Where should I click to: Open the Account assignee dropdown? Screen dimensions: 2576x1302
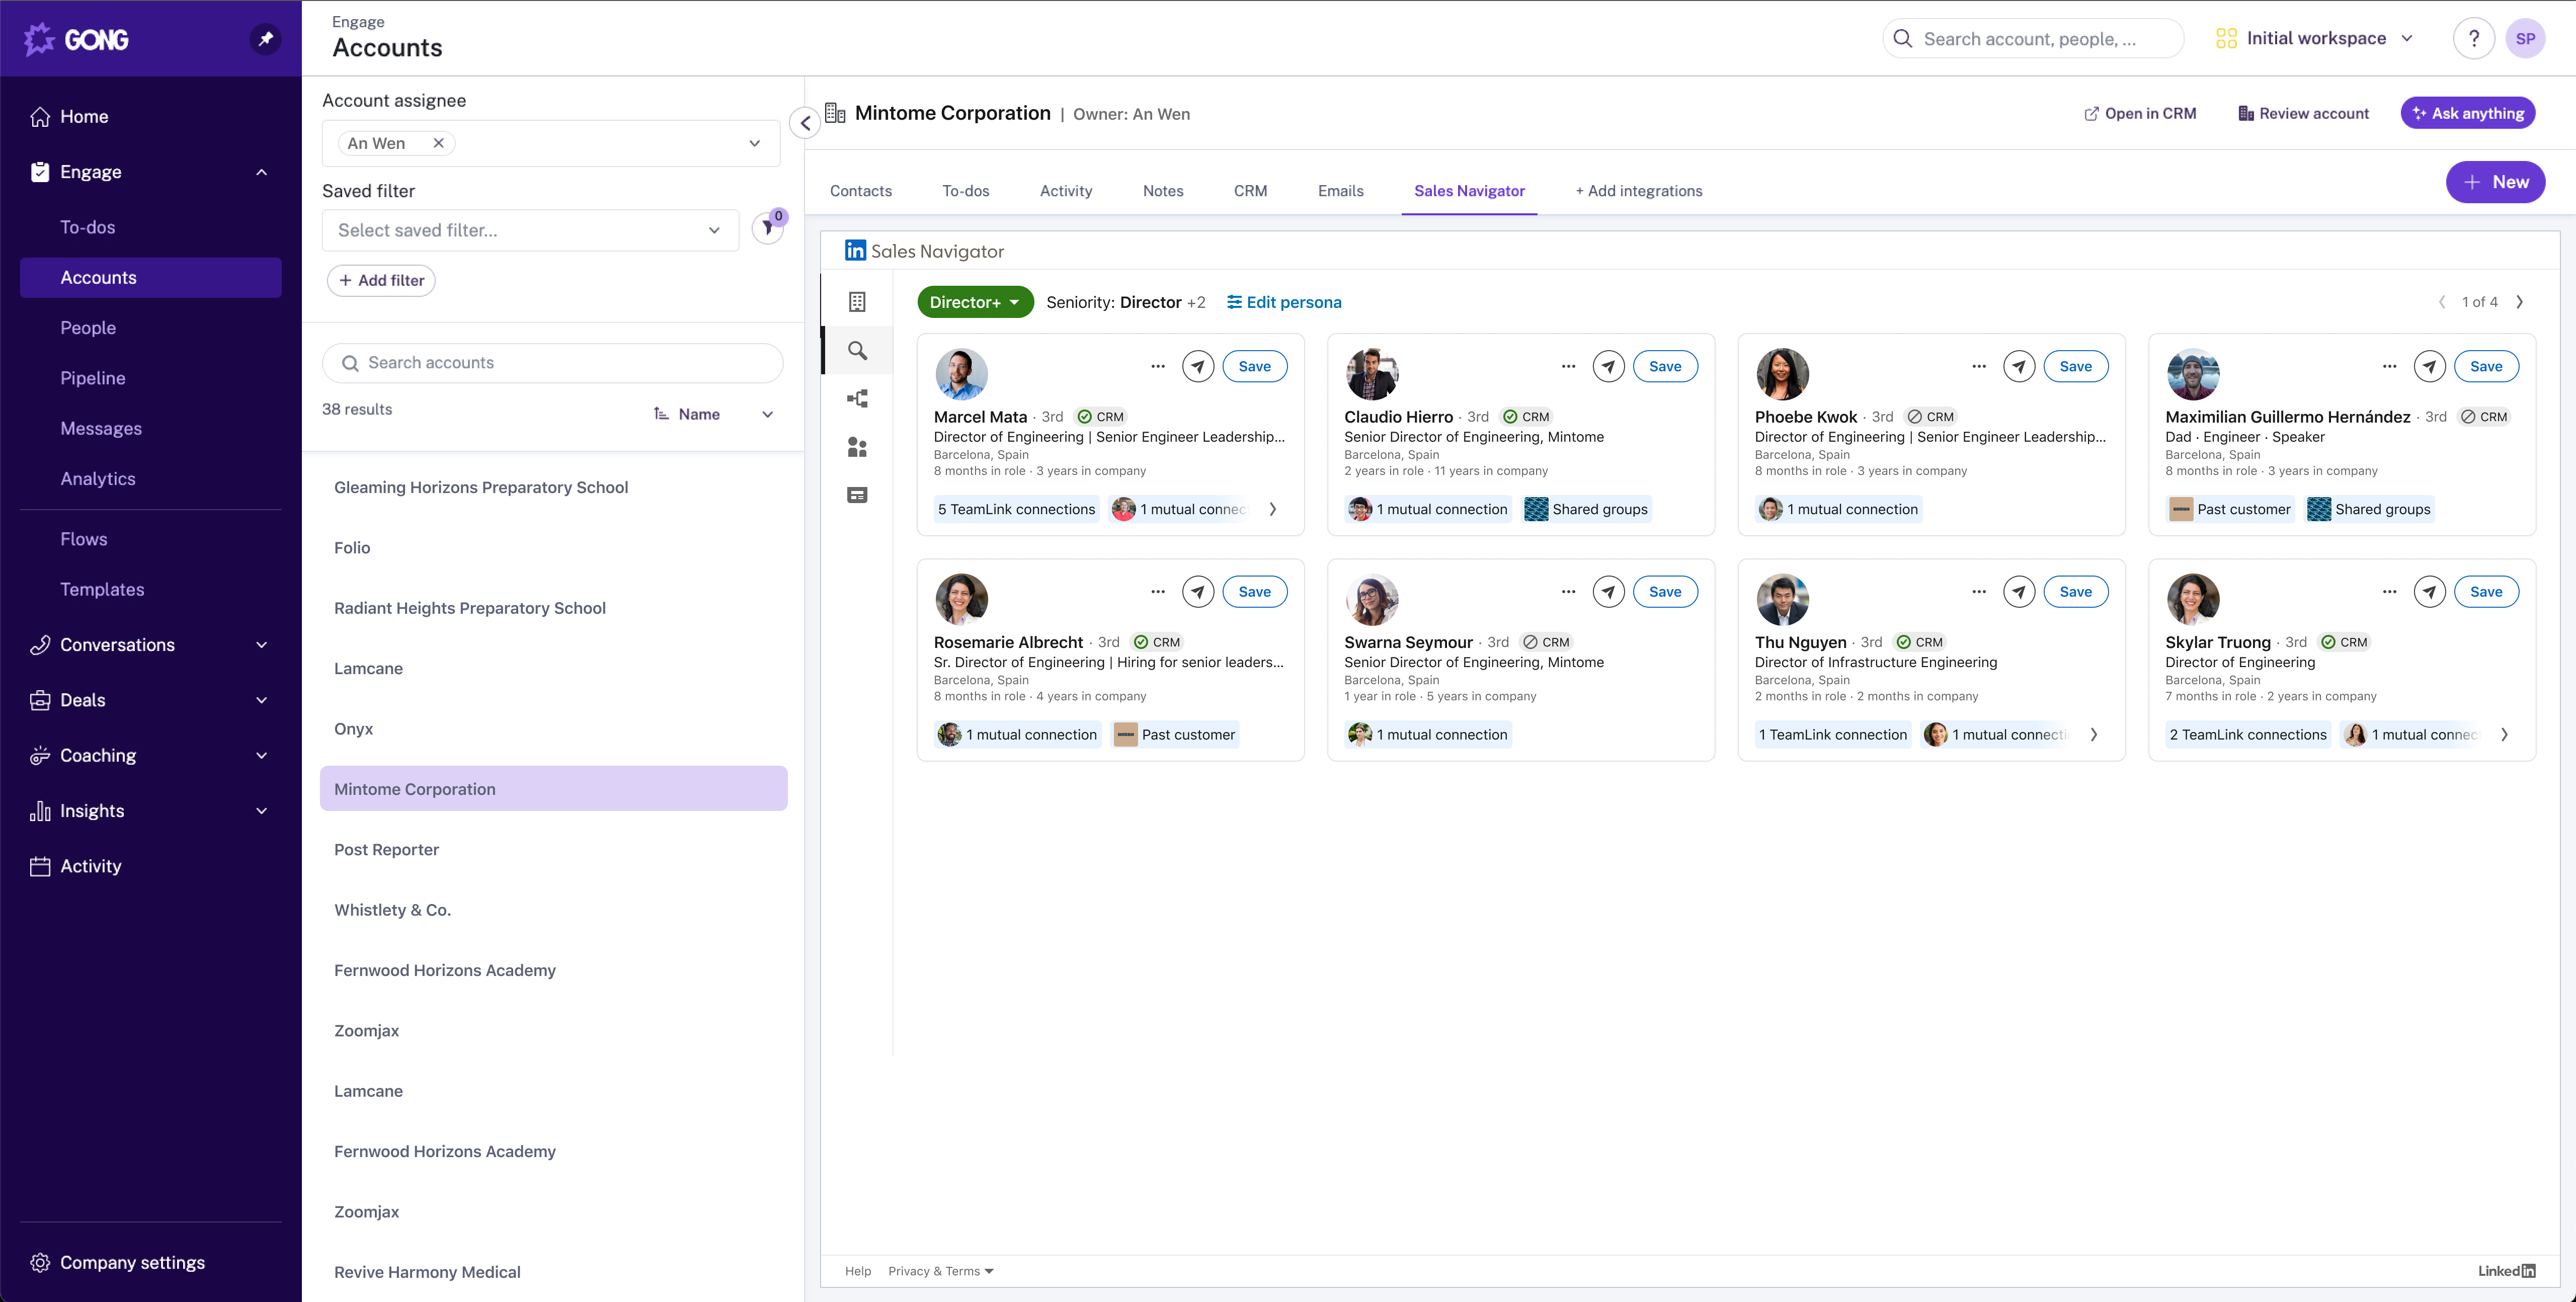[551, 143]
